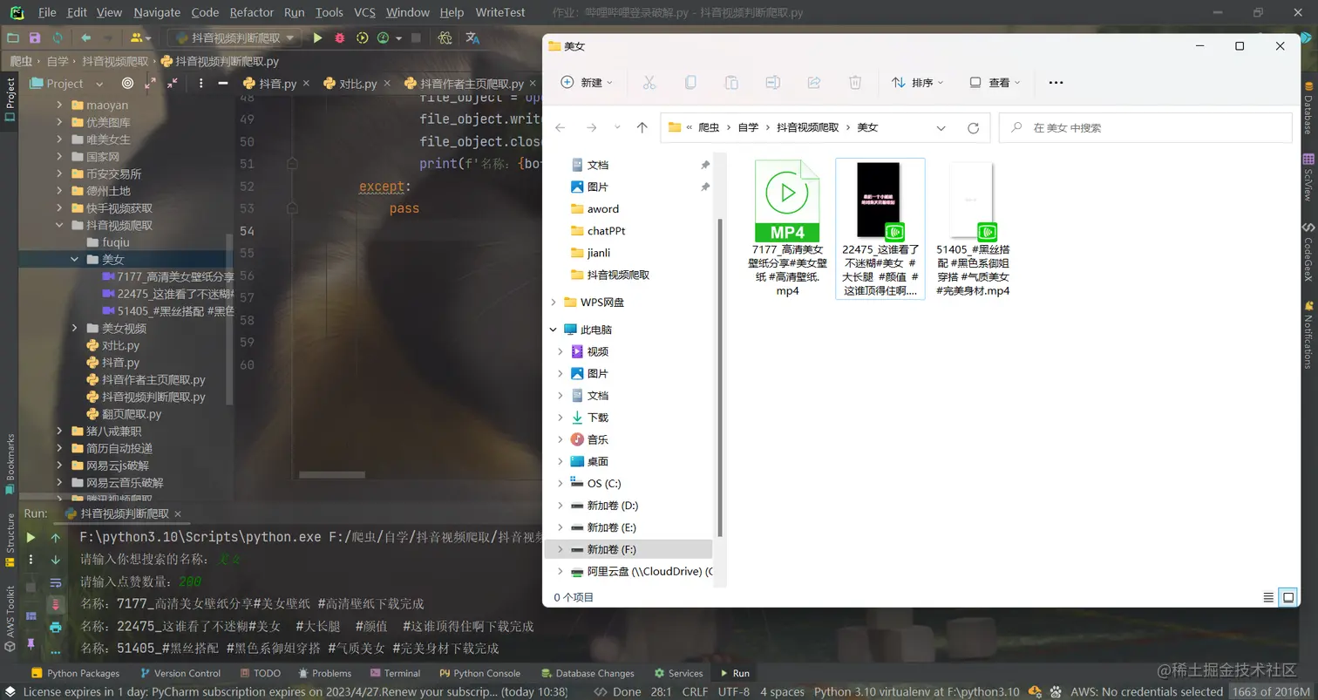Click the PyCharm Open folder toolbar icon
Screen dimensions: 1318x700
(x=12, y=38)
